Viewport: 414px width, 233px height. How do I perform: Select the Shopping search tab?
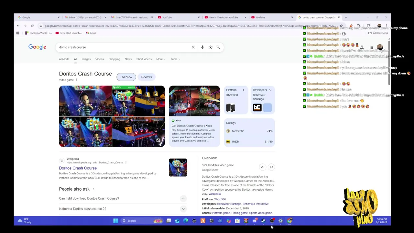tap(114, 59)
